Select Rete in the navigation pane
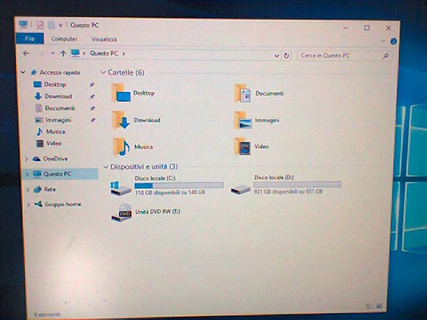427x320 pixels. 50,189
